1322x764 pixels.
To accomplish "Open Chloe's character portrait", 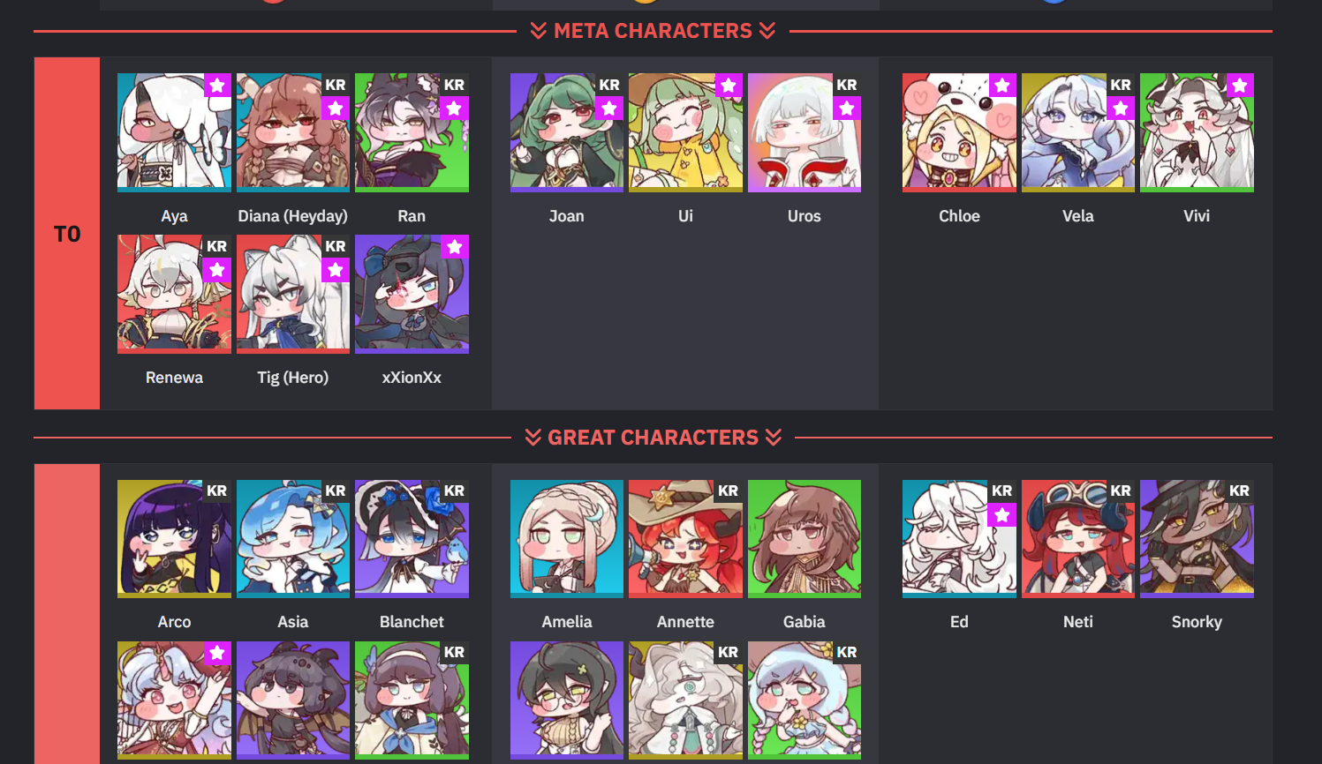I will tap(959, 132).
